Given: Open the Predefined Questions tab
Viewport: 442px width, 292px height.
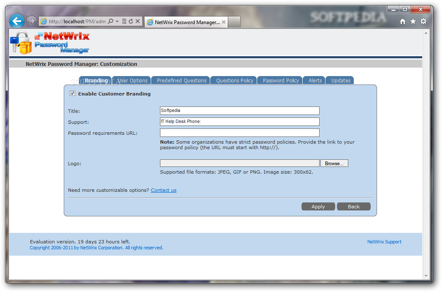Looking at the screenshot, I should pos(181,80).
